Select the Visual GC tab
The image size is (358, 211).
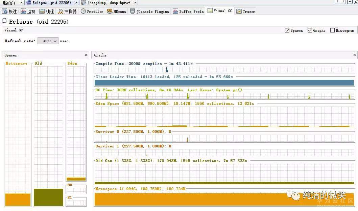pyautogui.click(x=220, y=11)
